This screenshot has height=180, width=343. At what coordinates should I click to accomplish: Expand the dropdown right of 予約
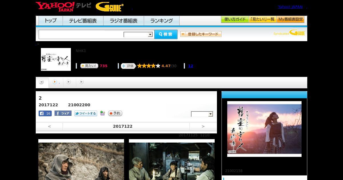(x=202, y=114)
